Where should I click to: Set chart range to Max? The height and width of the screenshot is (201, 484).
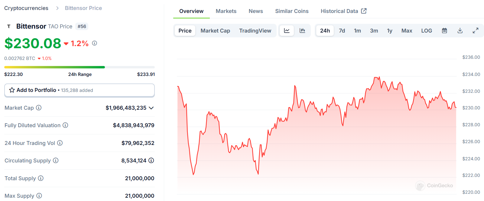pos(407,30)
